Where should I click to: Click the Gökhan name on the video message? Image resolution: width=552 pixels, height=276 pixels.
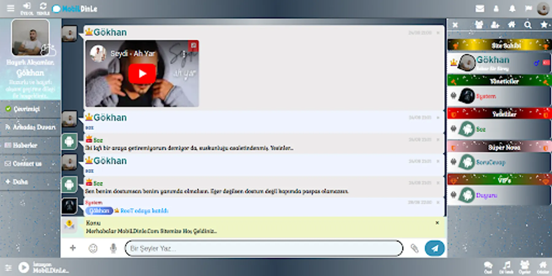pos(110,32)
